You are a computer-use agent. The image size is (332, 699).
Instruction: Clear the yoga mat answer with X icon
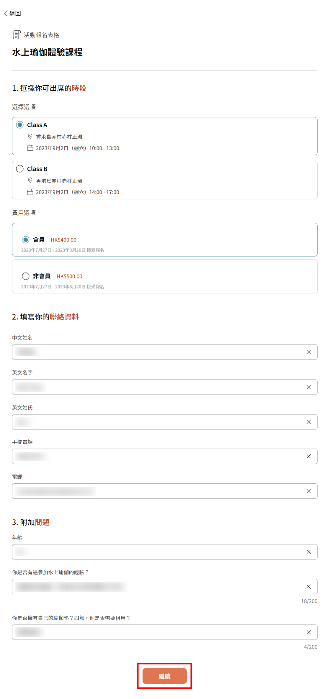(x=308, y=632)
